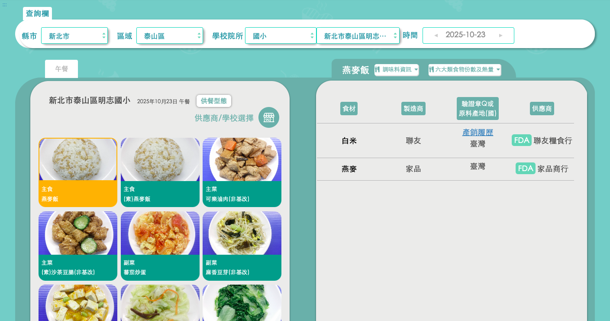Open the 縣市 dropdown showing 新北市
610x321 pixels.
74,36
